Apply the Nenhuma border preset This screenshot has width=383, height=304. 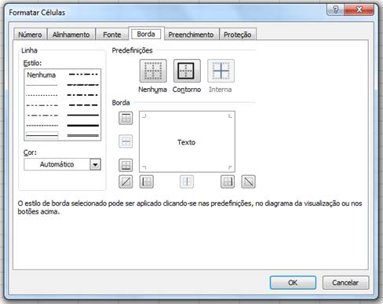153,71
